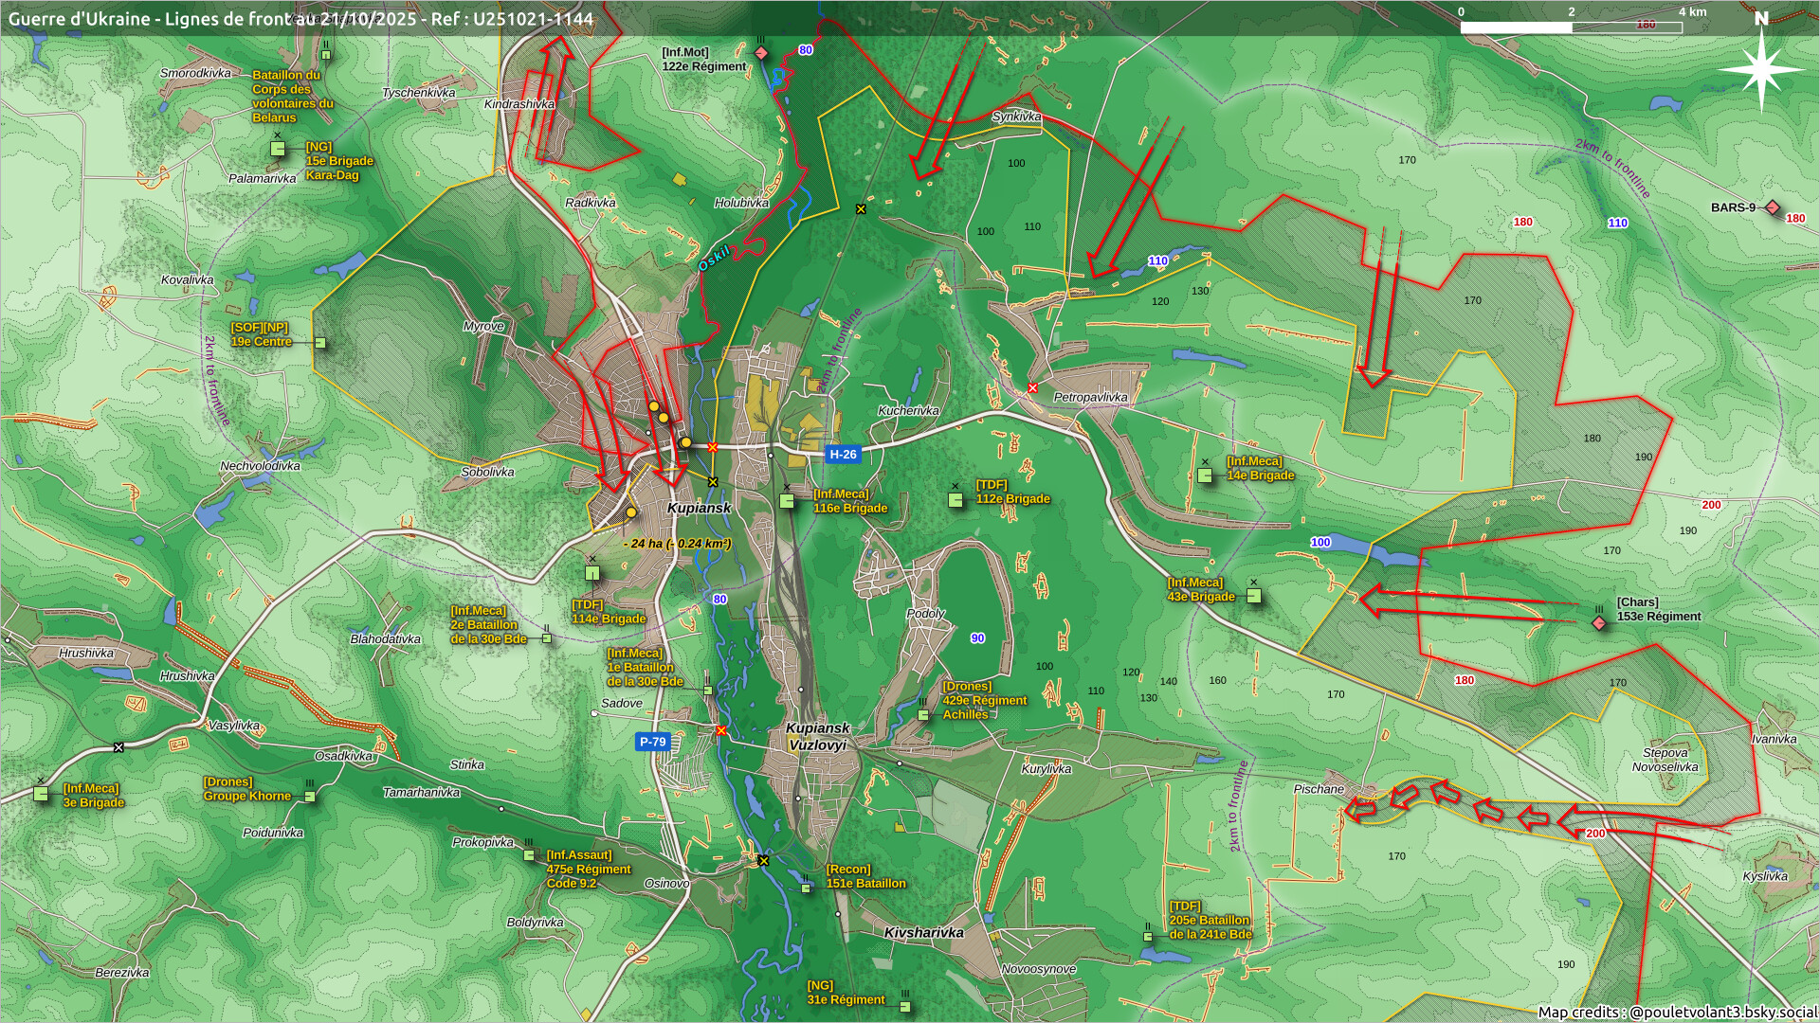Click the 15e Brigade Kara-Dag unit square
The width and height of the screenshot is (1820, 1023).
(x=278, y=149)
